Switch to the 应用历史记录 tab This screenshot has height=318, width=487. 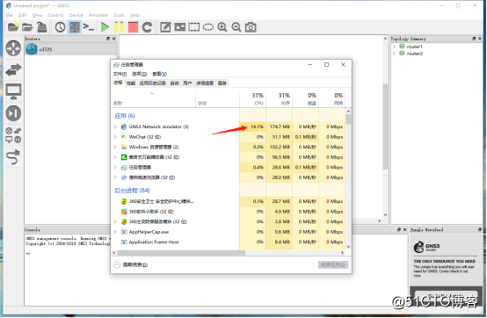(152, 83)
